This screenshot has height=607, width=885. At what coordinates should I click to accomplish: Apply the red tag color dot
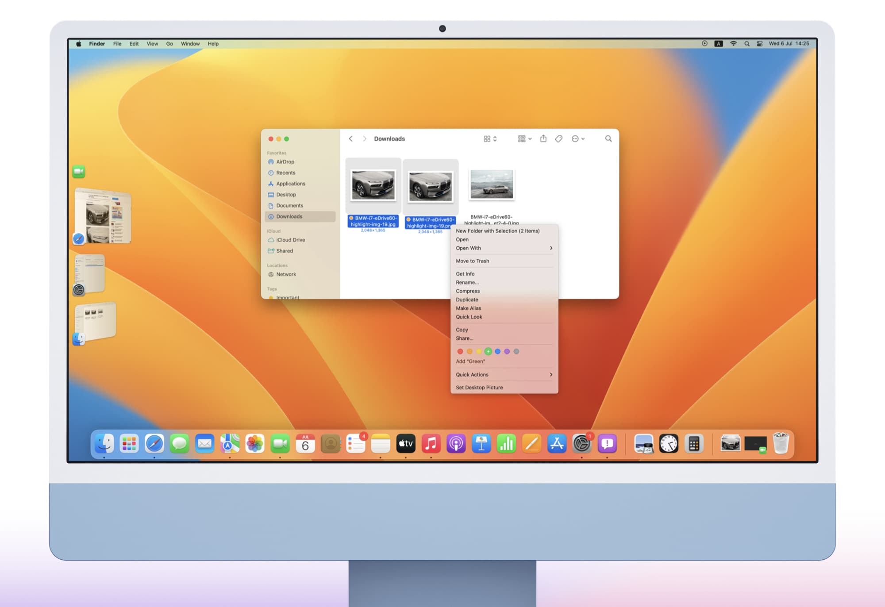click(460, 352)
